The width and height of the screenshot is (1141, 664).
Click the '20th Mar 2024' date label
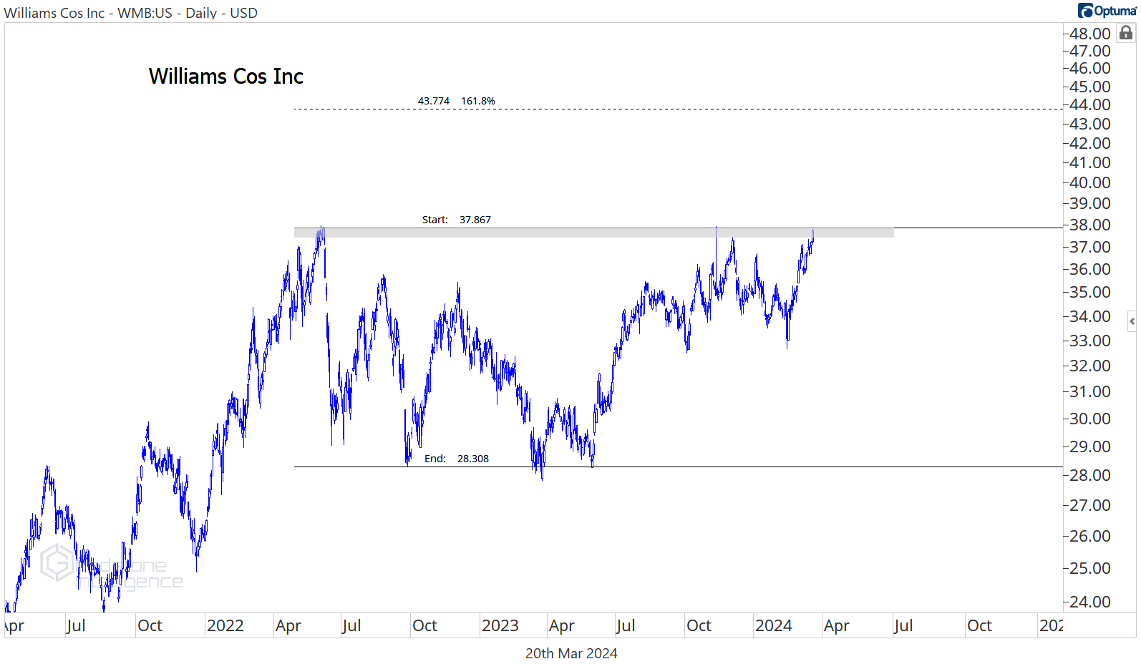point(571,653)
